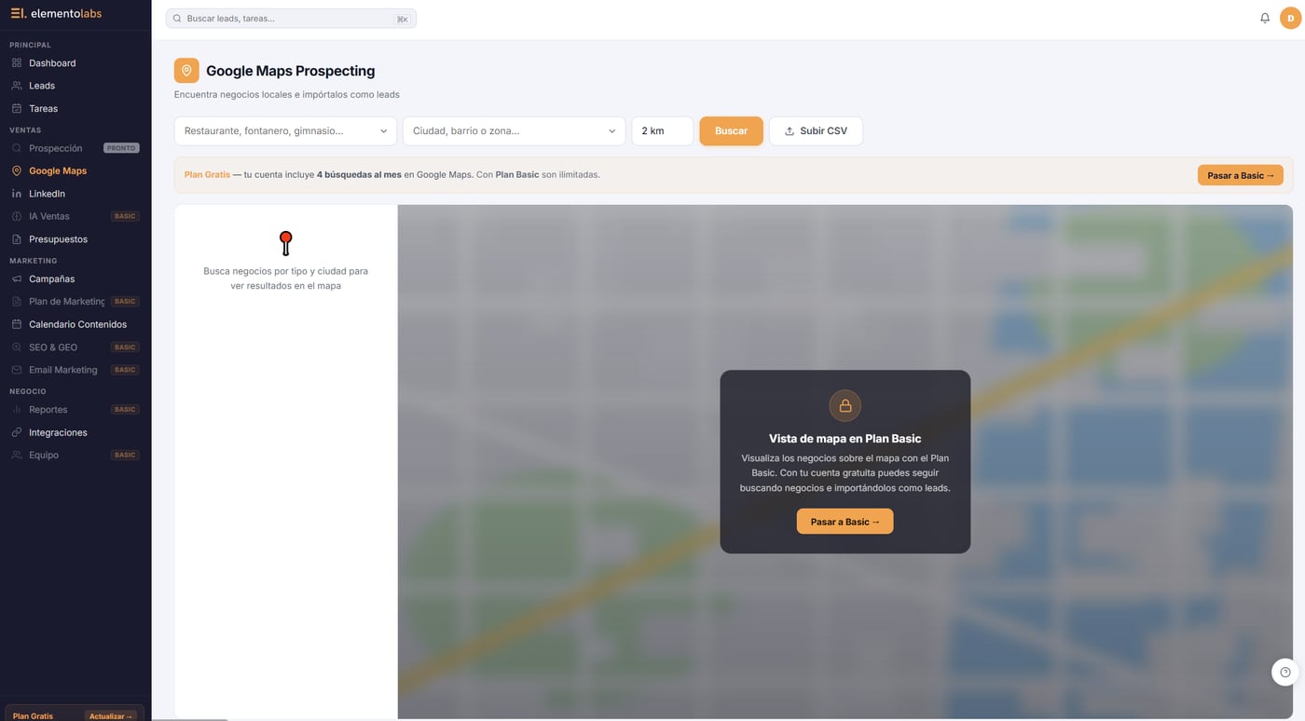Viewport: 1305px width, 721px height.
Task: Click the SEO & GEO icon
Action: tap(17, 347)
